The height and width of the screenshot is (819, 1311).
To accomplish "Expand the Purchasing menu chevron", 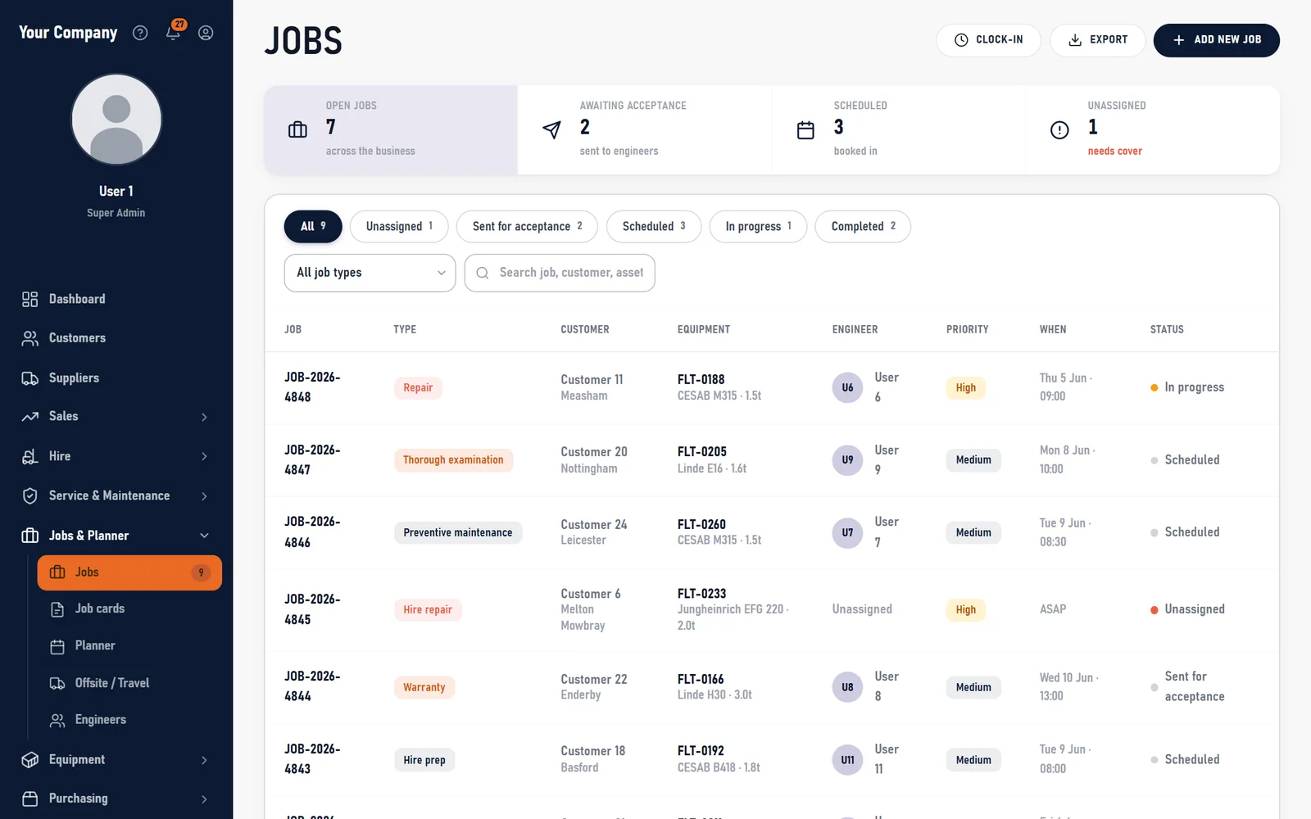I will (204, 799).
